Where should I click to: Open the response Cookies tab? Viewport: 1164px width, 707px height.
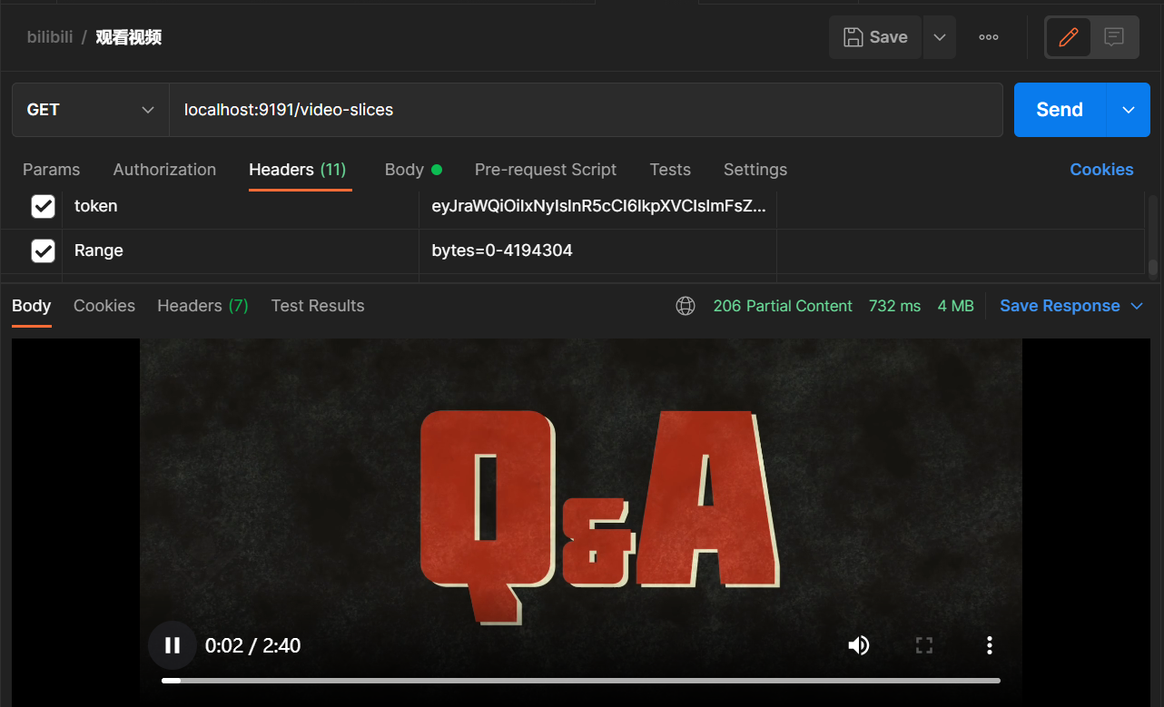click(x=104, y=306)
